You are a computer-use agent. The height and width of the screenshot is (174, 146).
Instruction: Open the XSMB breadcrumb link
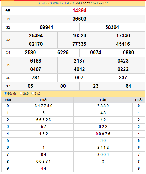coord(43,3)
